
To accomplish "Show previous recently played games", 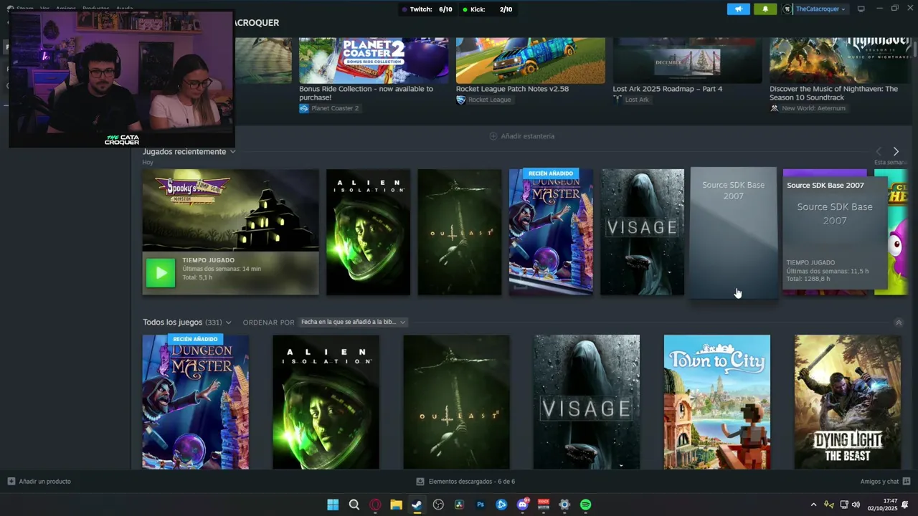I will tap(879, 152).
